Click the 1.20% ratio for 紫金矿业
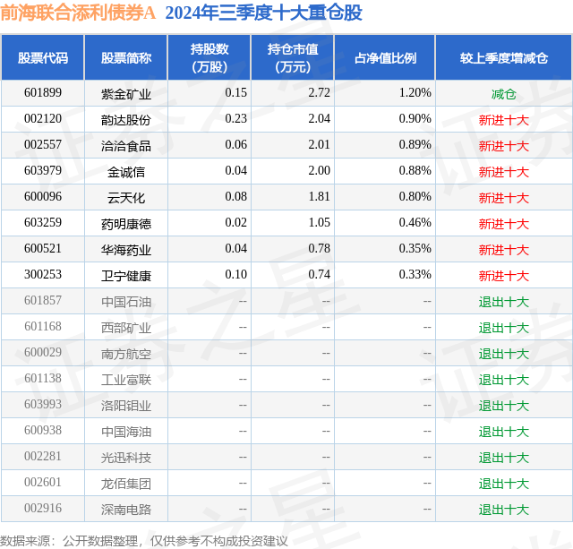The image size is (573, 549). 415,93
